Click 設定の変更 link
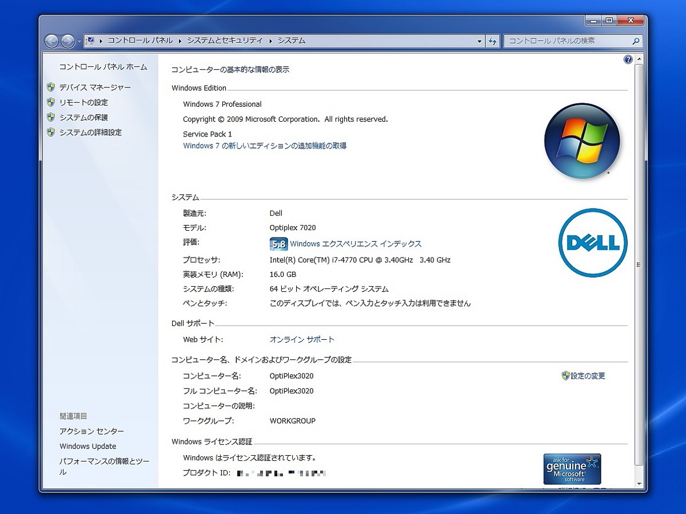This screenshot has width=686, height=514. point(588,376)
